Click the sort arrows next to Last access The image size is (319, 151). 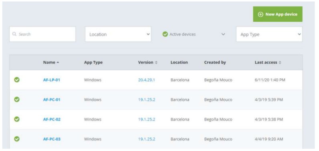click(x=280, y=63)
